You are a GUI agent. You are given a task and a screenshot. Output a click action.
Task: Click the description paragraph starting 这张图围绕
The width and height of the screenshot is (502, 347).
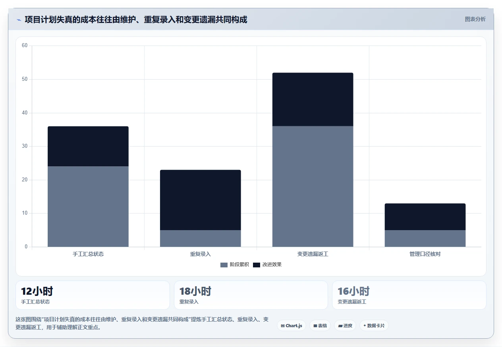pyautogui.click(x=142, y=323)
